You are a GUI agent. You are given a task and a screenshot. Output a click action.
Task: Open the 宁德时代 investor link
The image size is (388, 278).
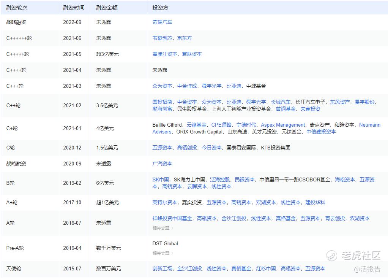(246, 125)
